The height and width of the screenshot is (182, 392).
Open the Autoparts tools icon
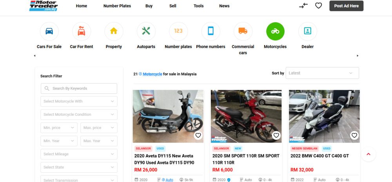(x=146, y=31)
